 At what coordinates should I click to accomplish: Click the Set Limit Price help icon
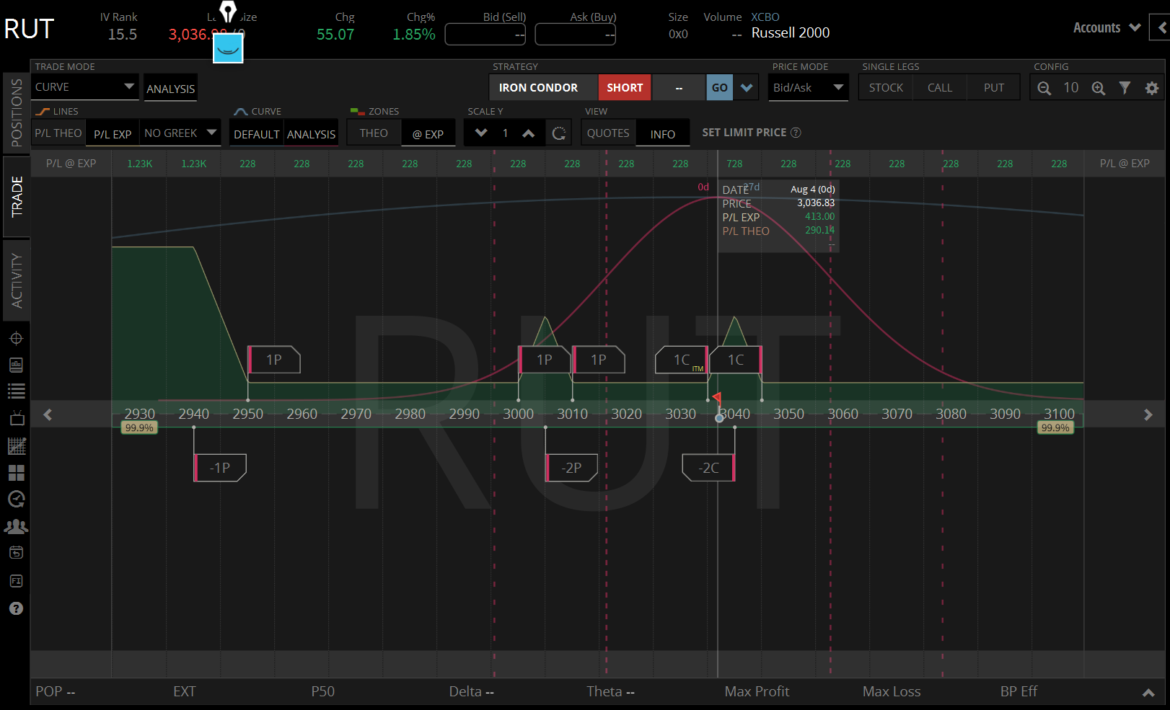click(x=796, y=133)
